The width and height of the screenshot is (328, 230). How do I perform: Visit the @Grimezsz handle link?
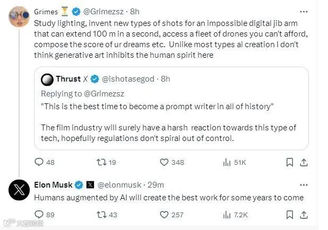click(107, 11)
